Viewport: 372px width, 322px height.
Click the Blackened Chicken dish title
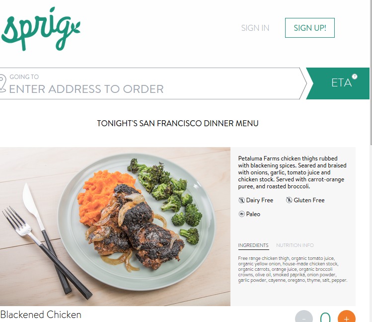41,315
